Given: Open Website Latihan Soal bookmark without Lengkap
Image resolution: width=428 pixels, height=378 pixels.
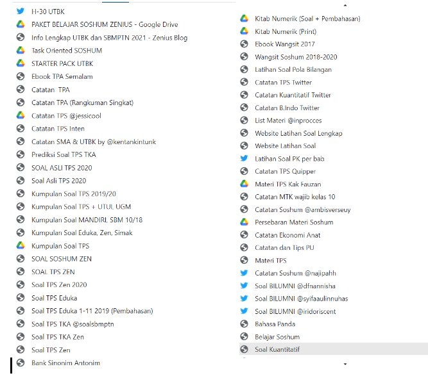Looking at the screenshot, I should coord(286,146).
